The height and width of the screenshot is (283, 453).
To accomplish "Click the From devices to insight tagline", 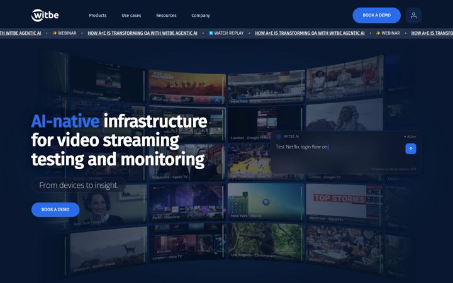I will pyautogui.click(x=79, y=185).
